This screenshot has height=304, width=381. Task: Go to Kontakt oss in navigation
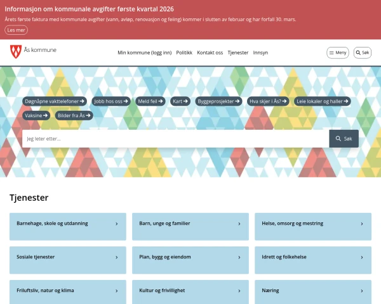(210, 53)
